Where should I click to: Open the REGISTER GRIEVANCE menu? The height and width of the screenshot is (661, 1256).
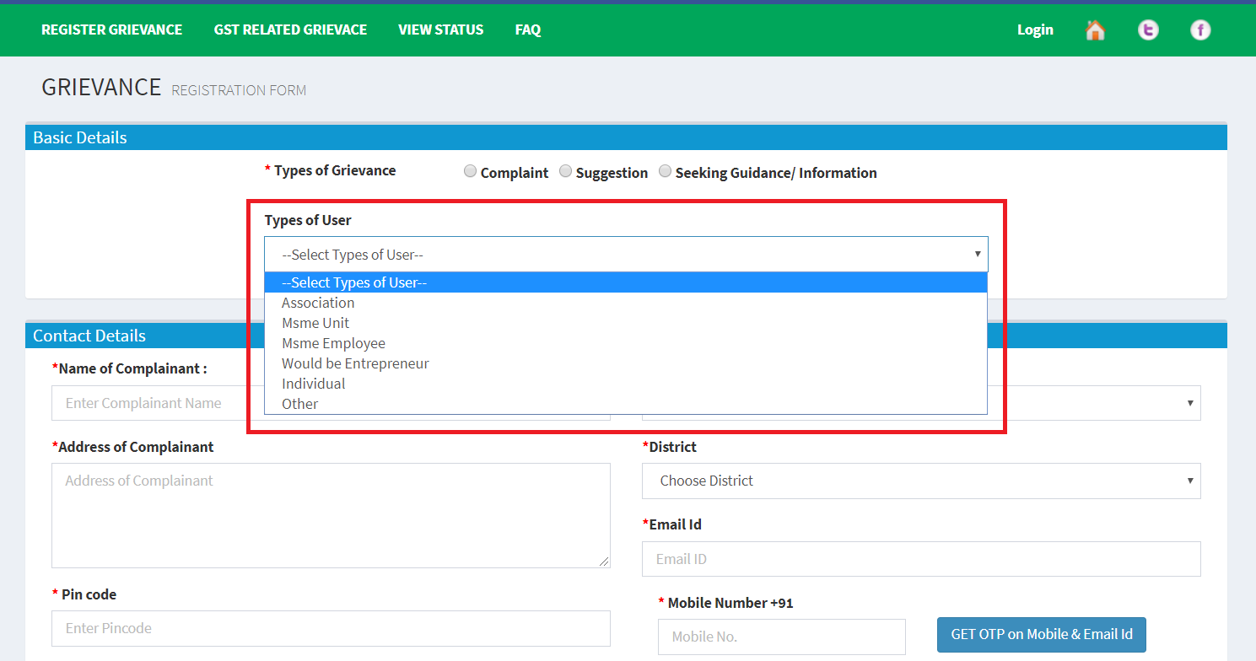click(x=111, y=30)
